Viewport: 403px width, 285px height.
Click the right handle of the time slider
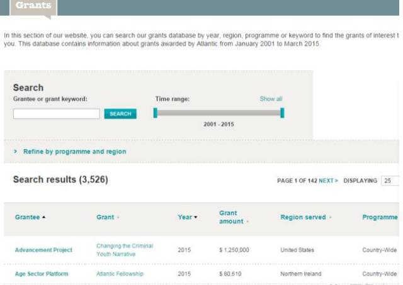282,113
